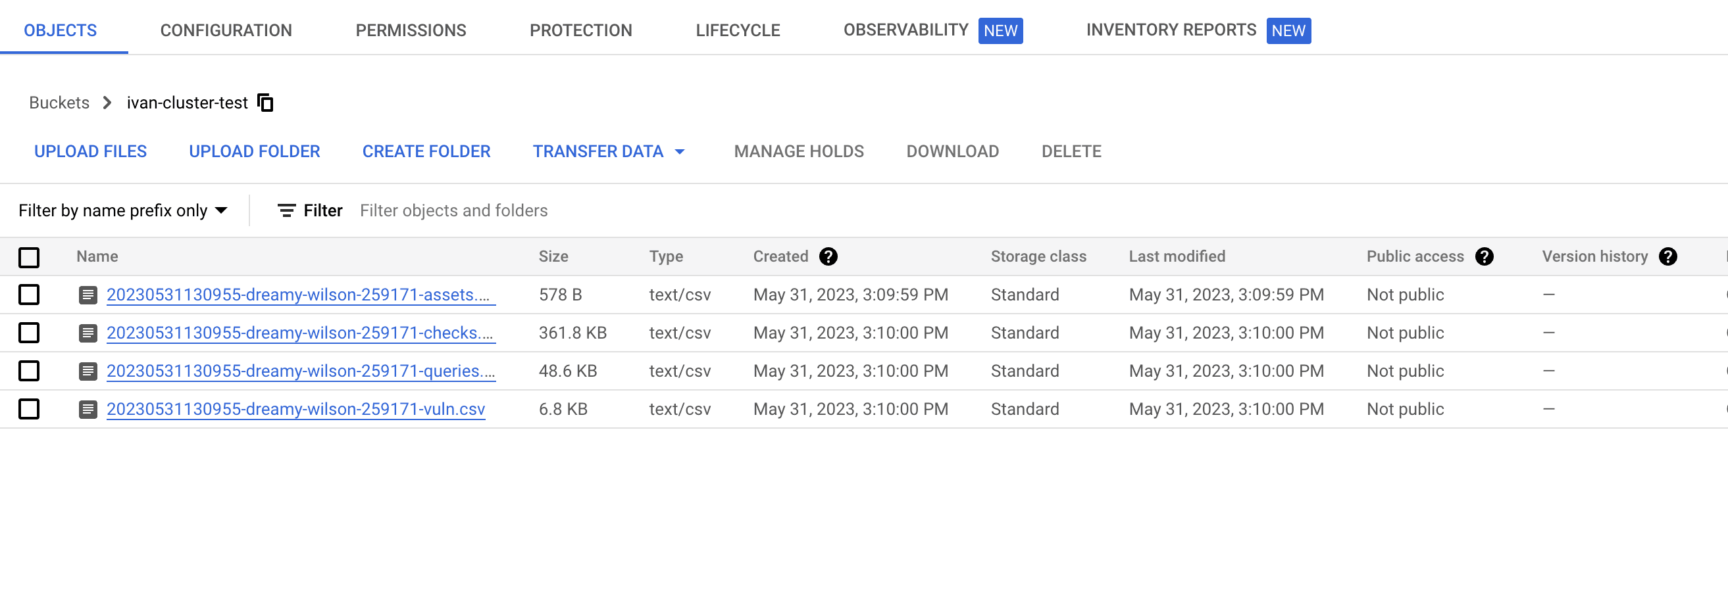Switch to the Permissions tab
Image resolution: width=1728 pixels, height=597 pixels.
tap(411, 30)
